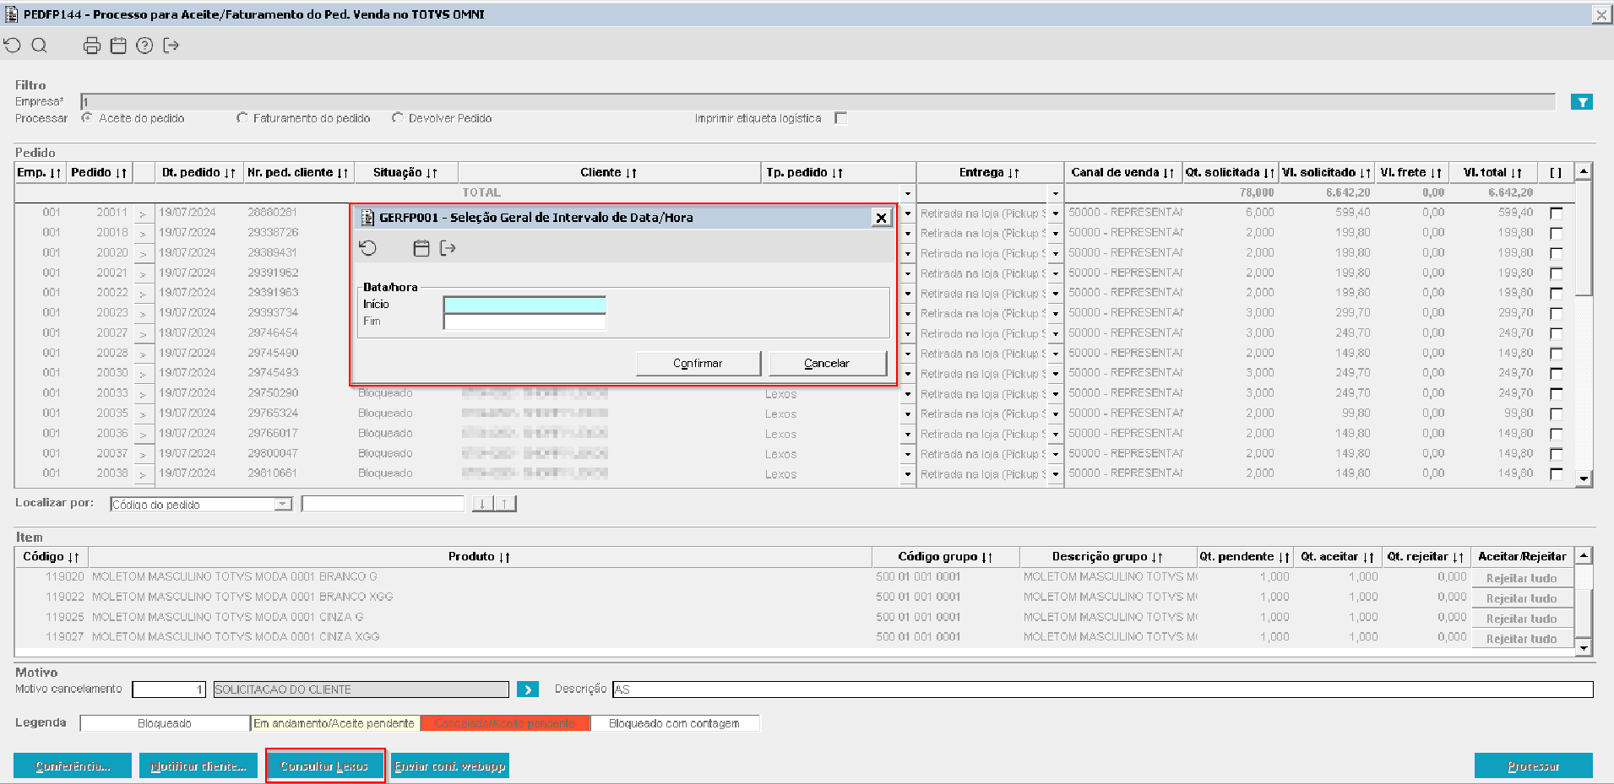The height and width of the screenshot is (784, 1614).
Task: Click the Bloqueado legend swatch
Action: pyautogui.click(x=165, y=723)
